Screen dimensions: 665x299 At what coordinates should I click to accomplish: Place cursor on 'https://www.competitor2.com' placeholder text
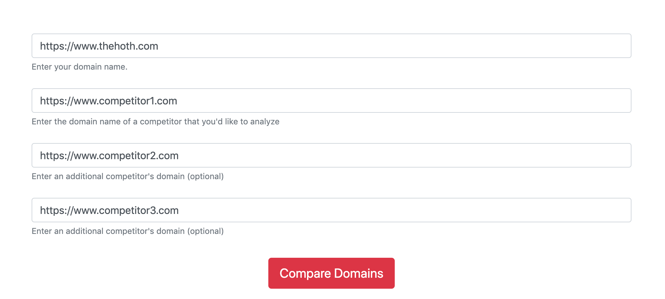[109, 156]
